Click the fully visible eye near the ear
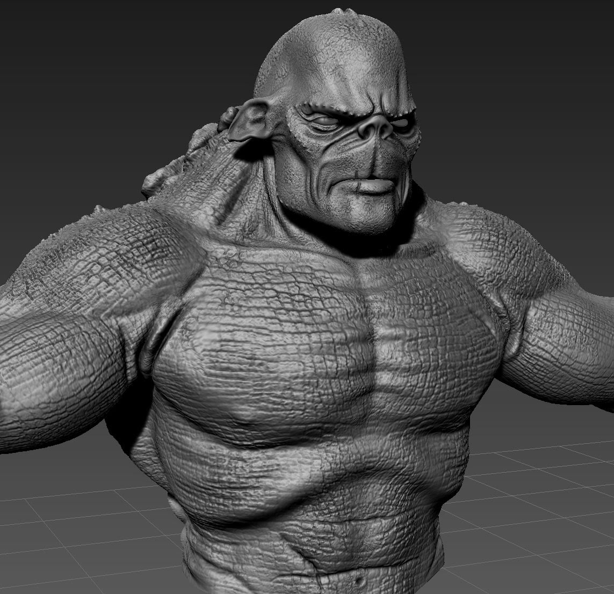This screenshot has height=594, width=614. [x=325, y=121]
